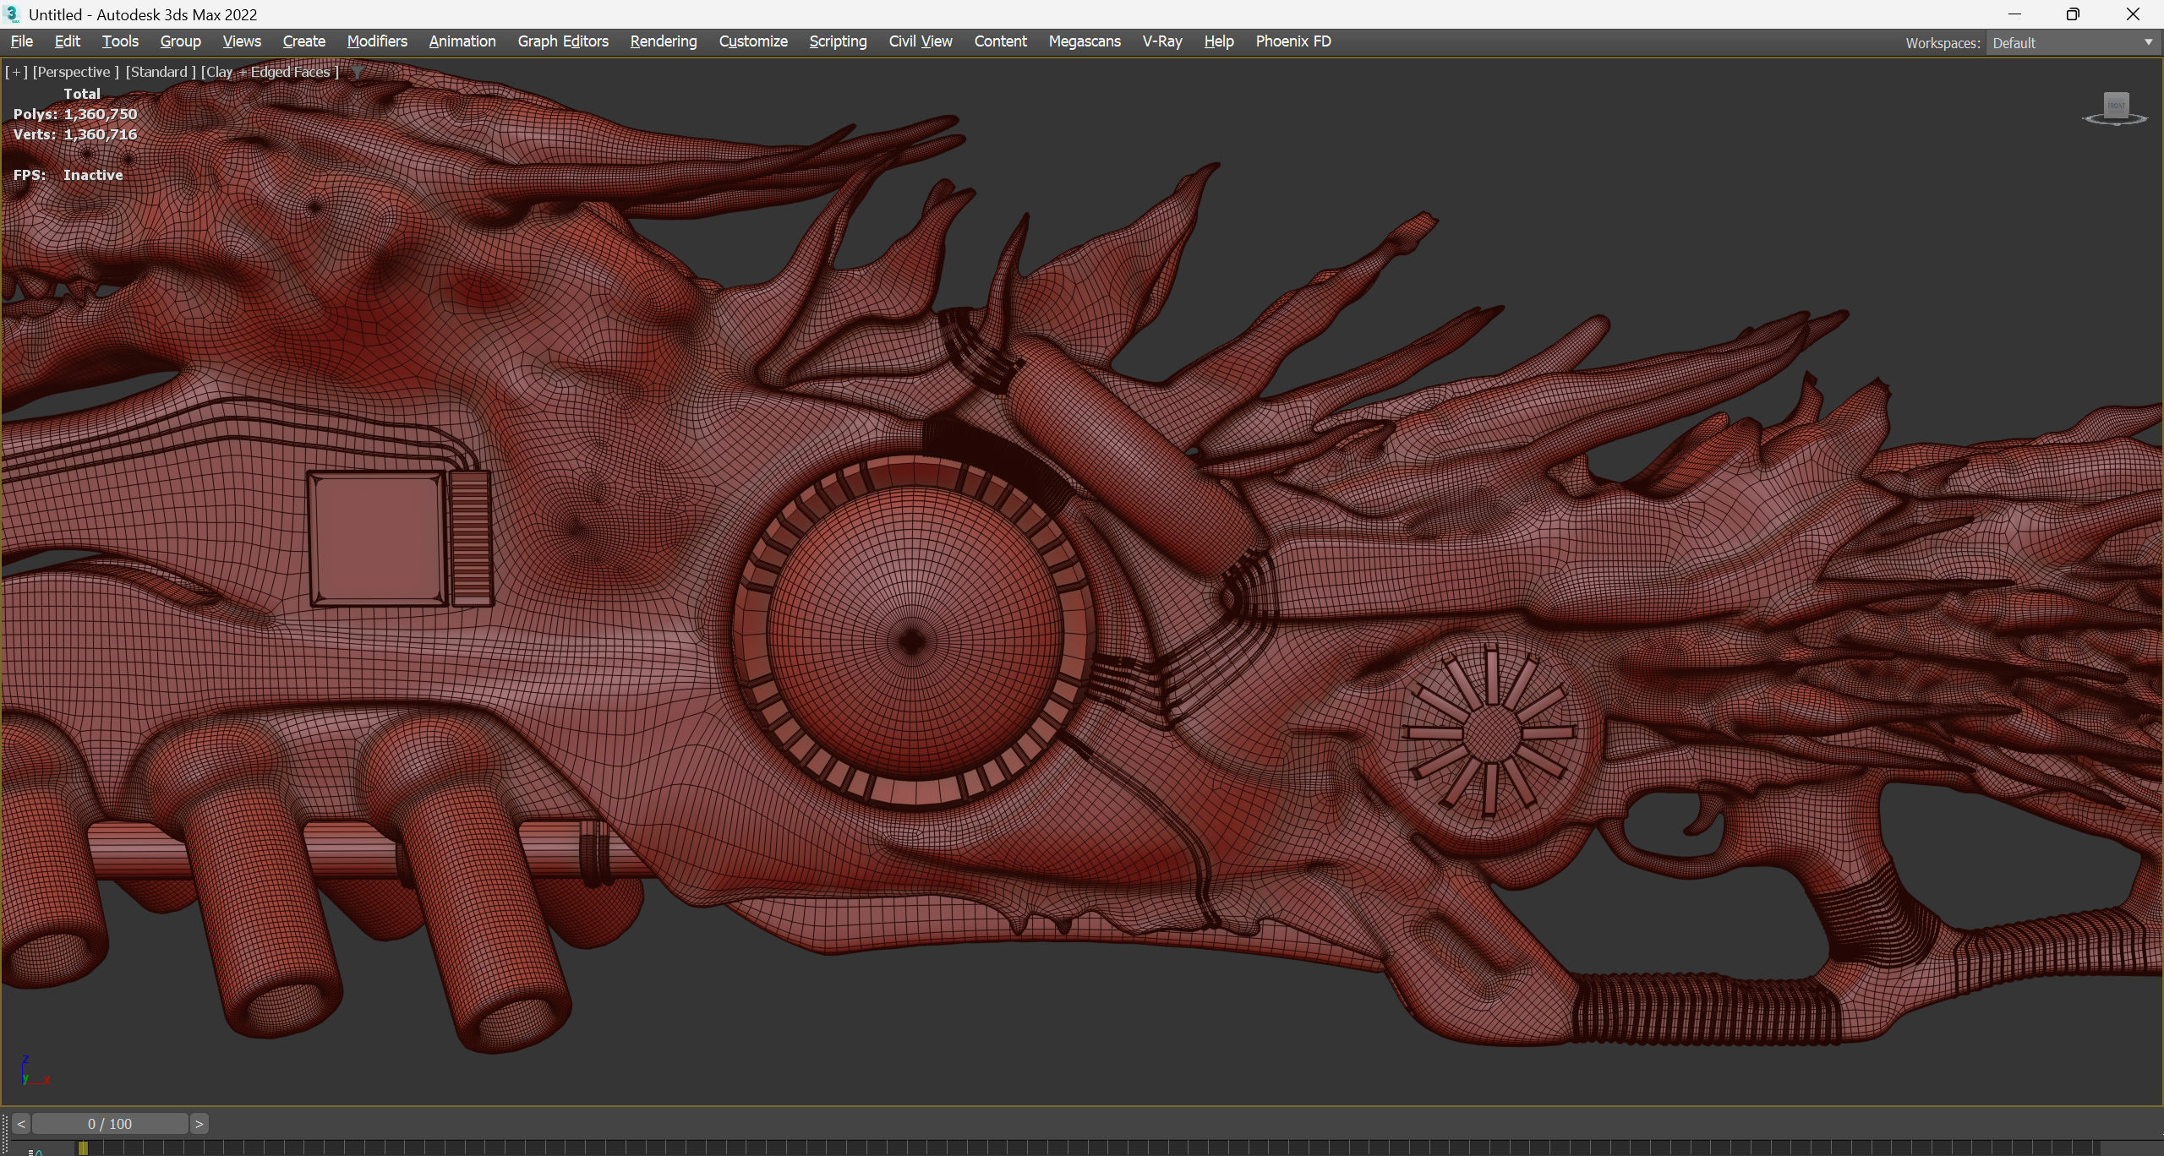2164x1156 pixels.
Task: Minimize the 3ds Max window
Action: pos(2014,14)
